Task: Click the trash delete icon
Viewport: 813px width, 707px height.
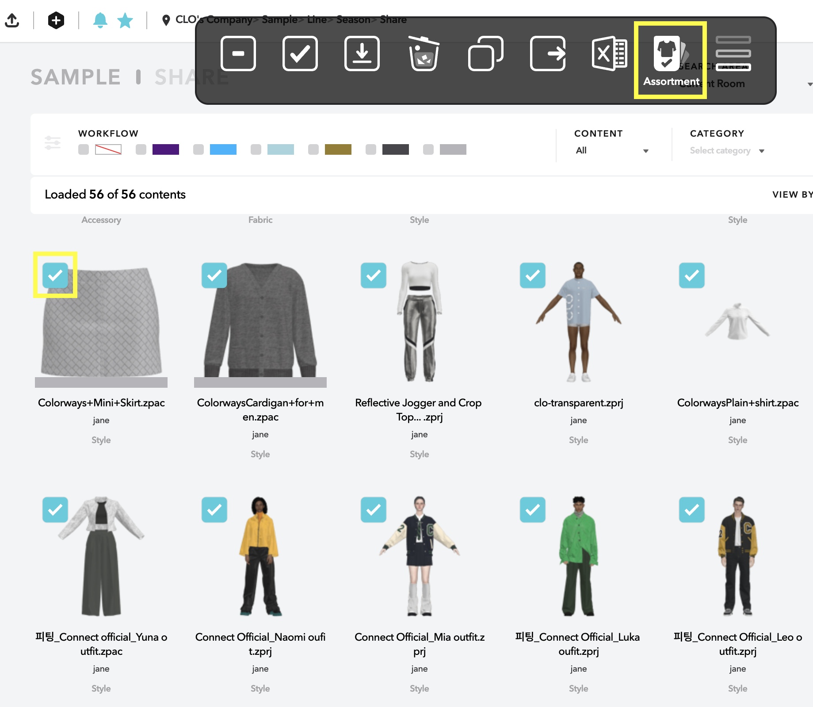Action: click(x=424, y=54)
